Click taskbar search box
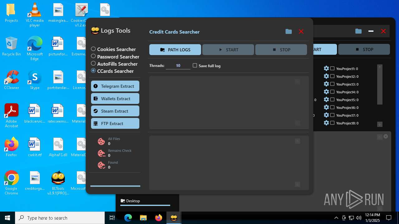The image size is (399, 224). pyautogui.click(x=60, y=218)
